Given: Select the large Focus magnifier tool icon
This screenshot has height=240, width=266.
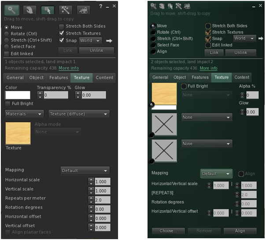Looking at the screenshot, I should (12, 9).
